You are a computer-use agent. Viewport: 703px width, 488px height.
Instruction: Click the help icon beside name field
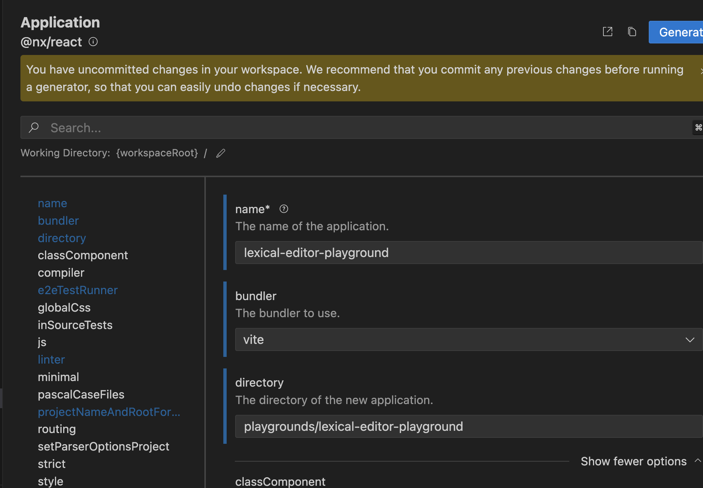click(x=284, y=209)
